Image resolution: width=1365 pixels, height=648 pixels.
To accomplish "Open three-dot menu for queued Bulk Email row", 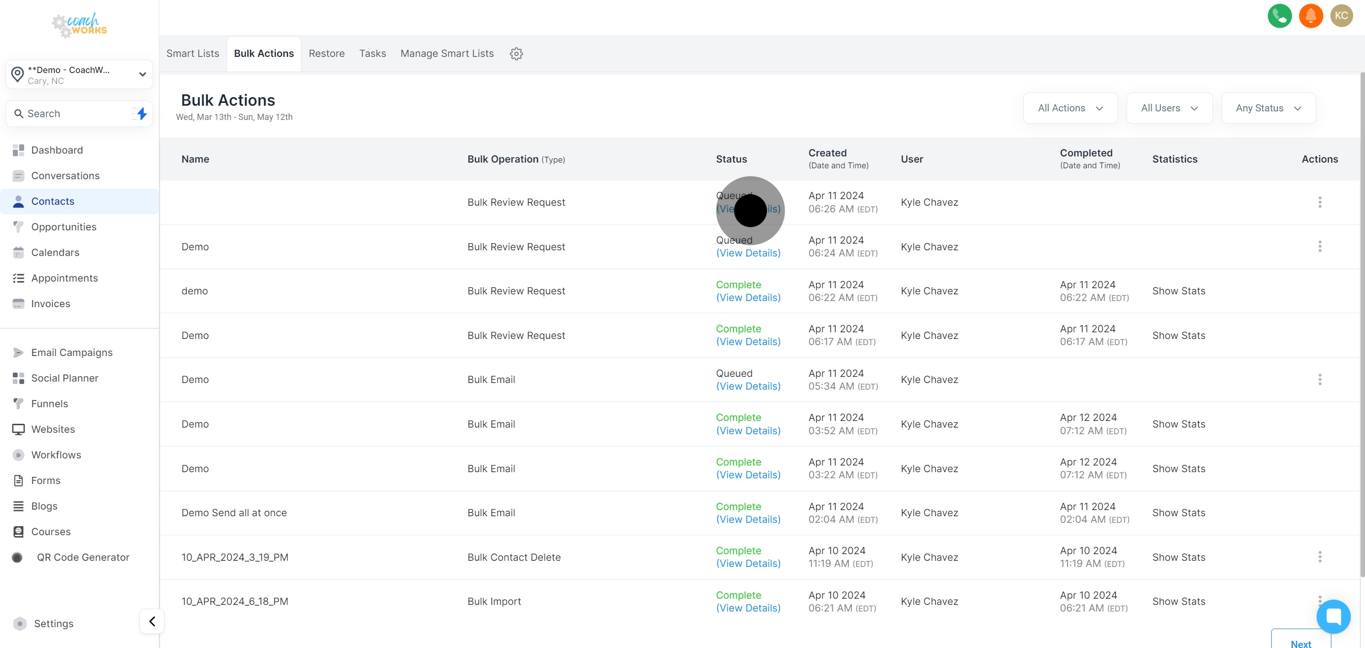I will (x=1319, y=379).
